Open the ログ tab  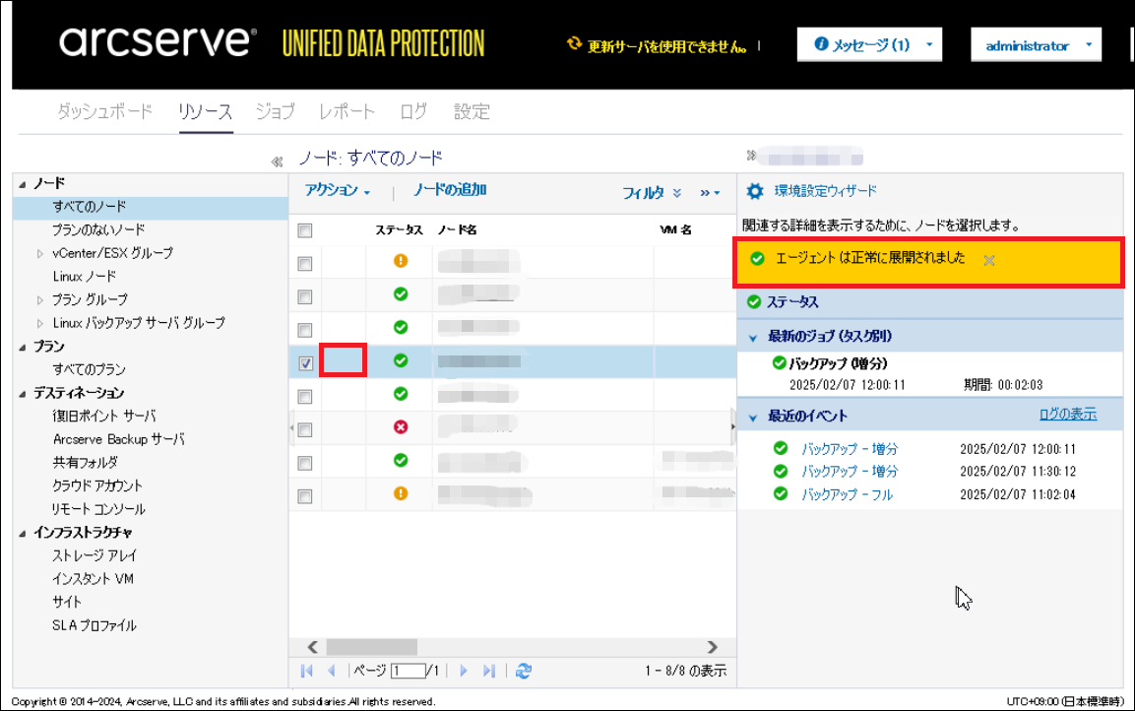413,111
